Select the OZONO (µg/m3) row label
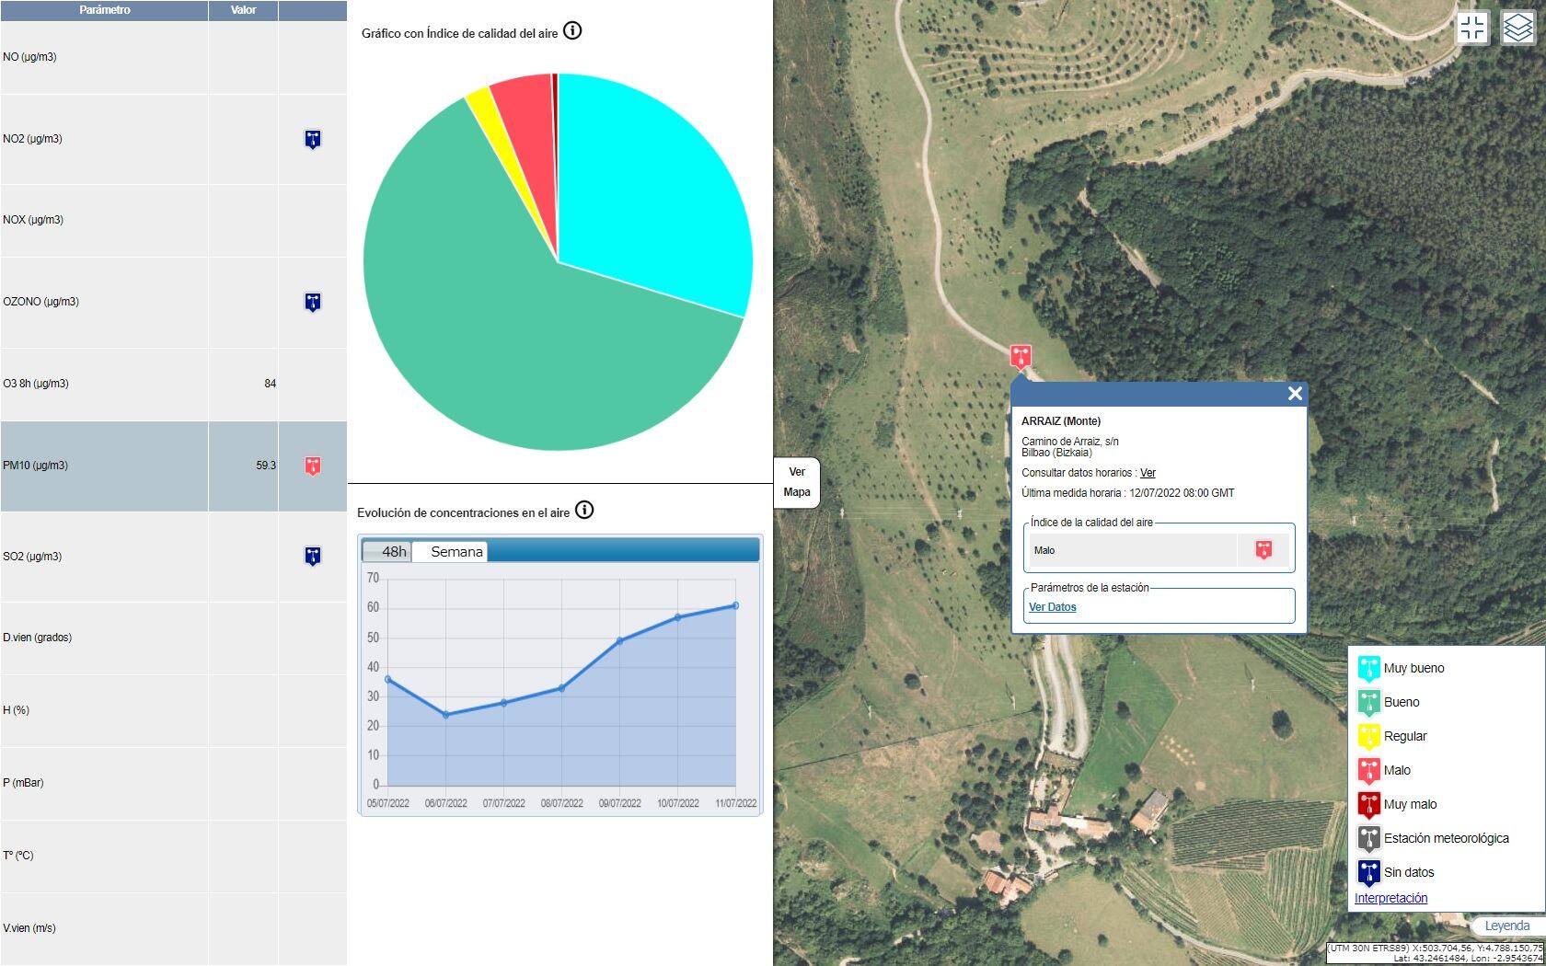Screen dimensions: 1546x966 coord(40,302)
